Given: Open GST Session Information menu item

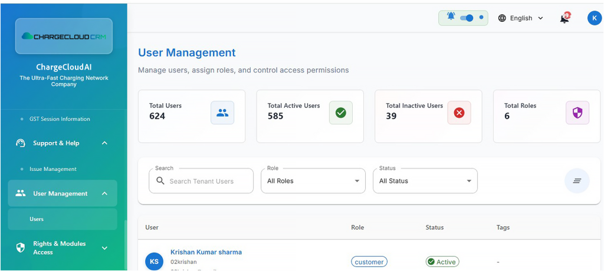Looking at the screenshot, I should tap(60, 119).
